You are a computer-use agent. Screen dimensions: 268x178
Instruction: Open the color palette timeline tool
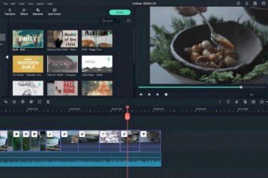click(x=23, y=102)
